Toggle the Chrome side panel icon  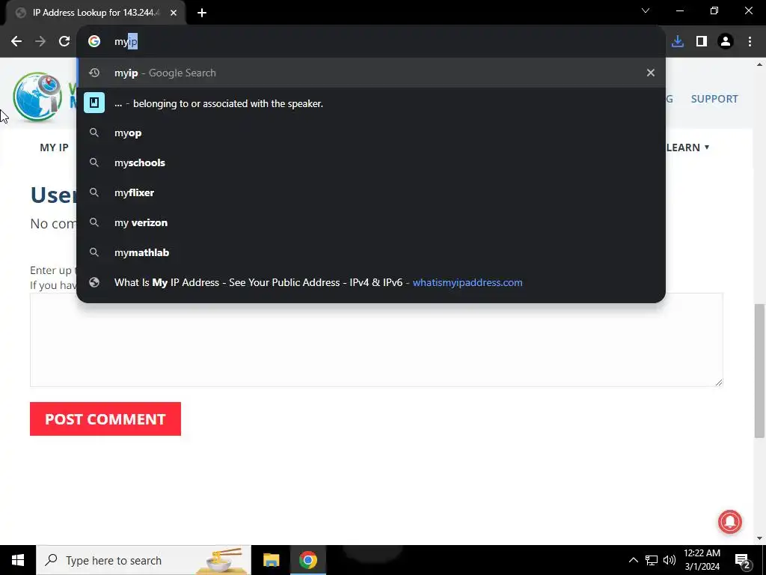tap(702, 42)
